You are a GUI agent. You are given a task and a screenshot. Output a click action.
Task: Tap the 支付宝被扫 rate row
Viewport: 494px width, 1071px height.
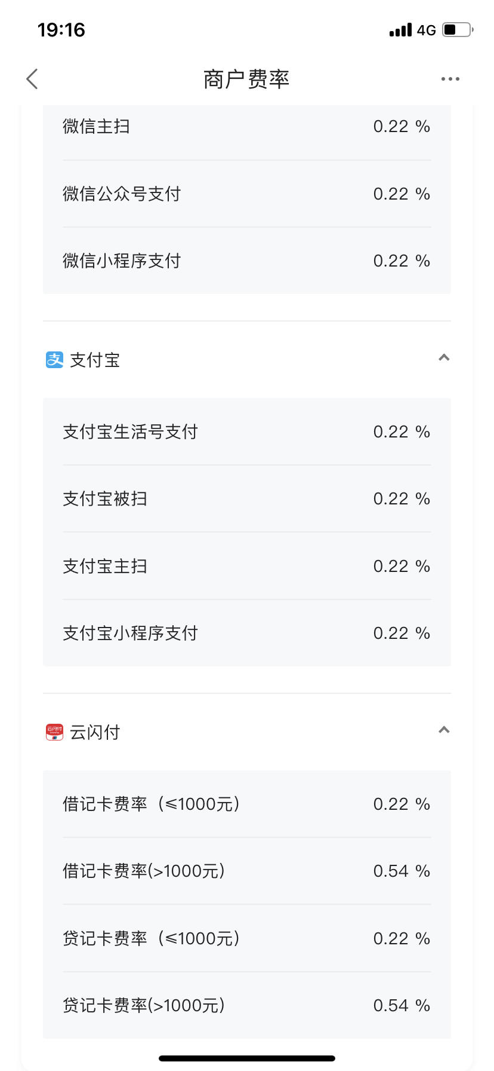pyautogui.click(x=247, y=498)
